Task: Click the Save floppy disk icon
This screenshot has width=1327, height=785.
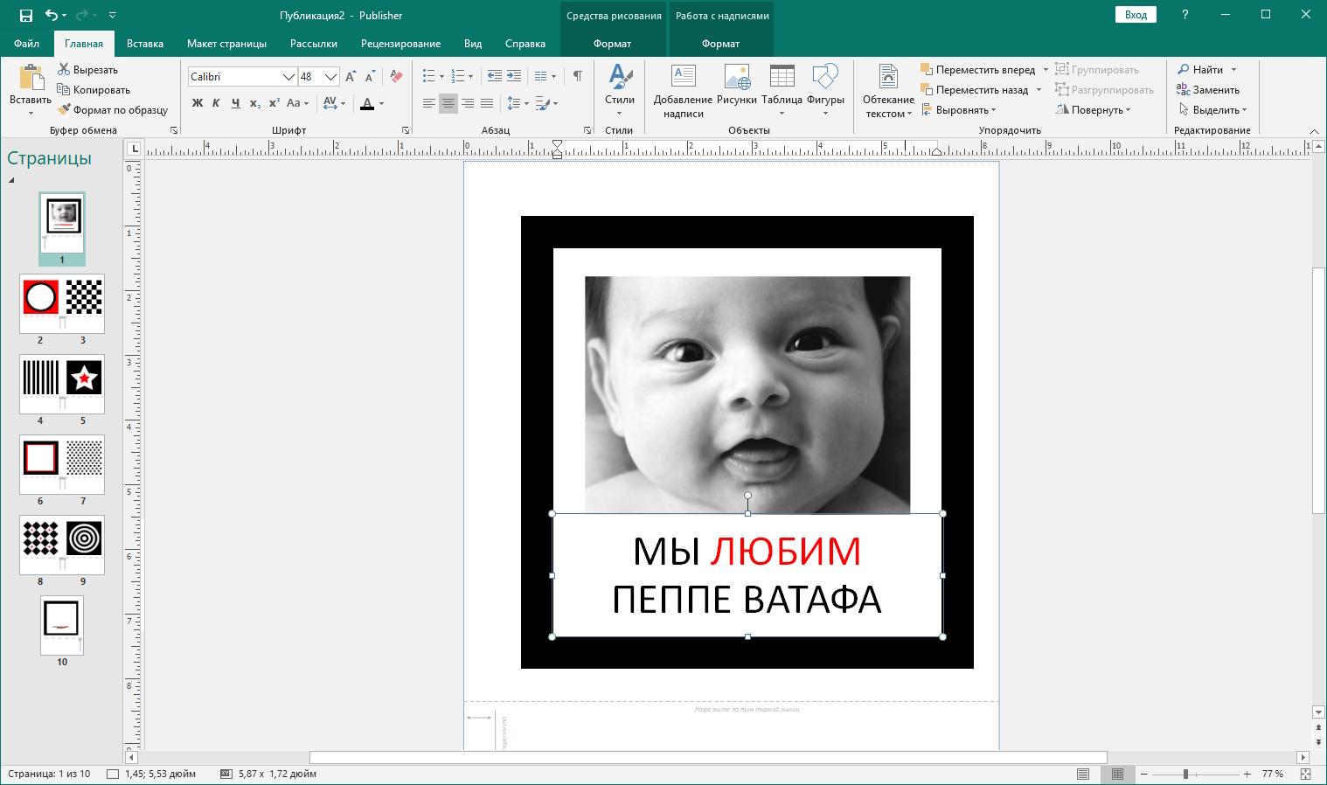Action: click(x=25, y=16)
